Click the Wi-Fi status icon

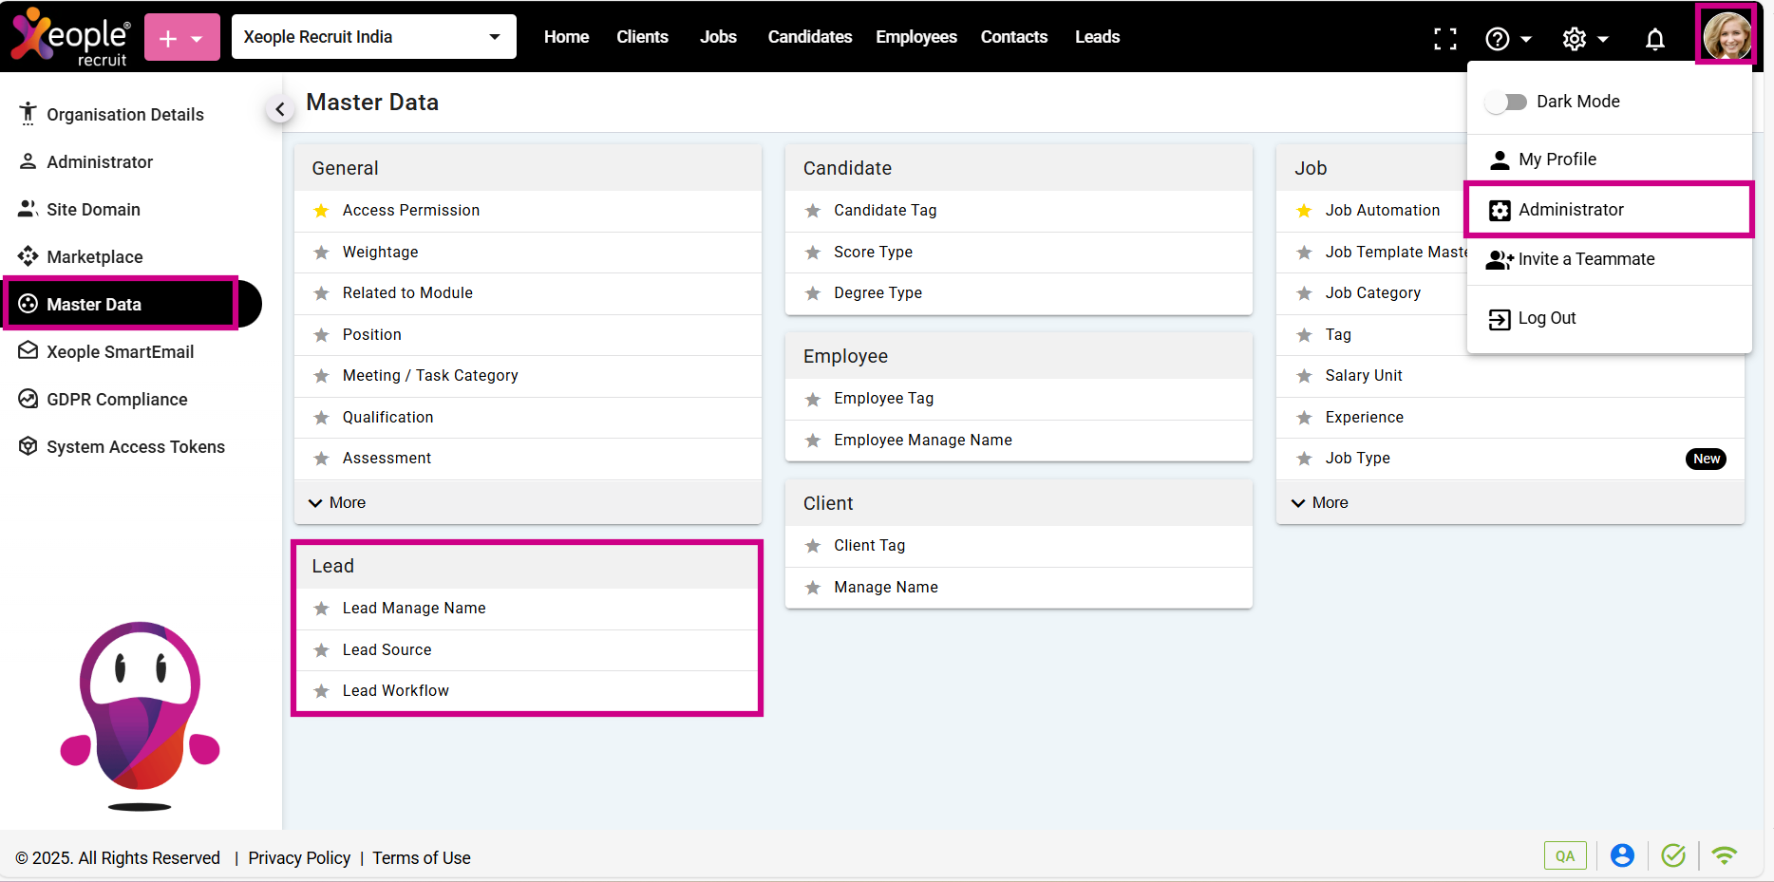[x=1724, y=855]
